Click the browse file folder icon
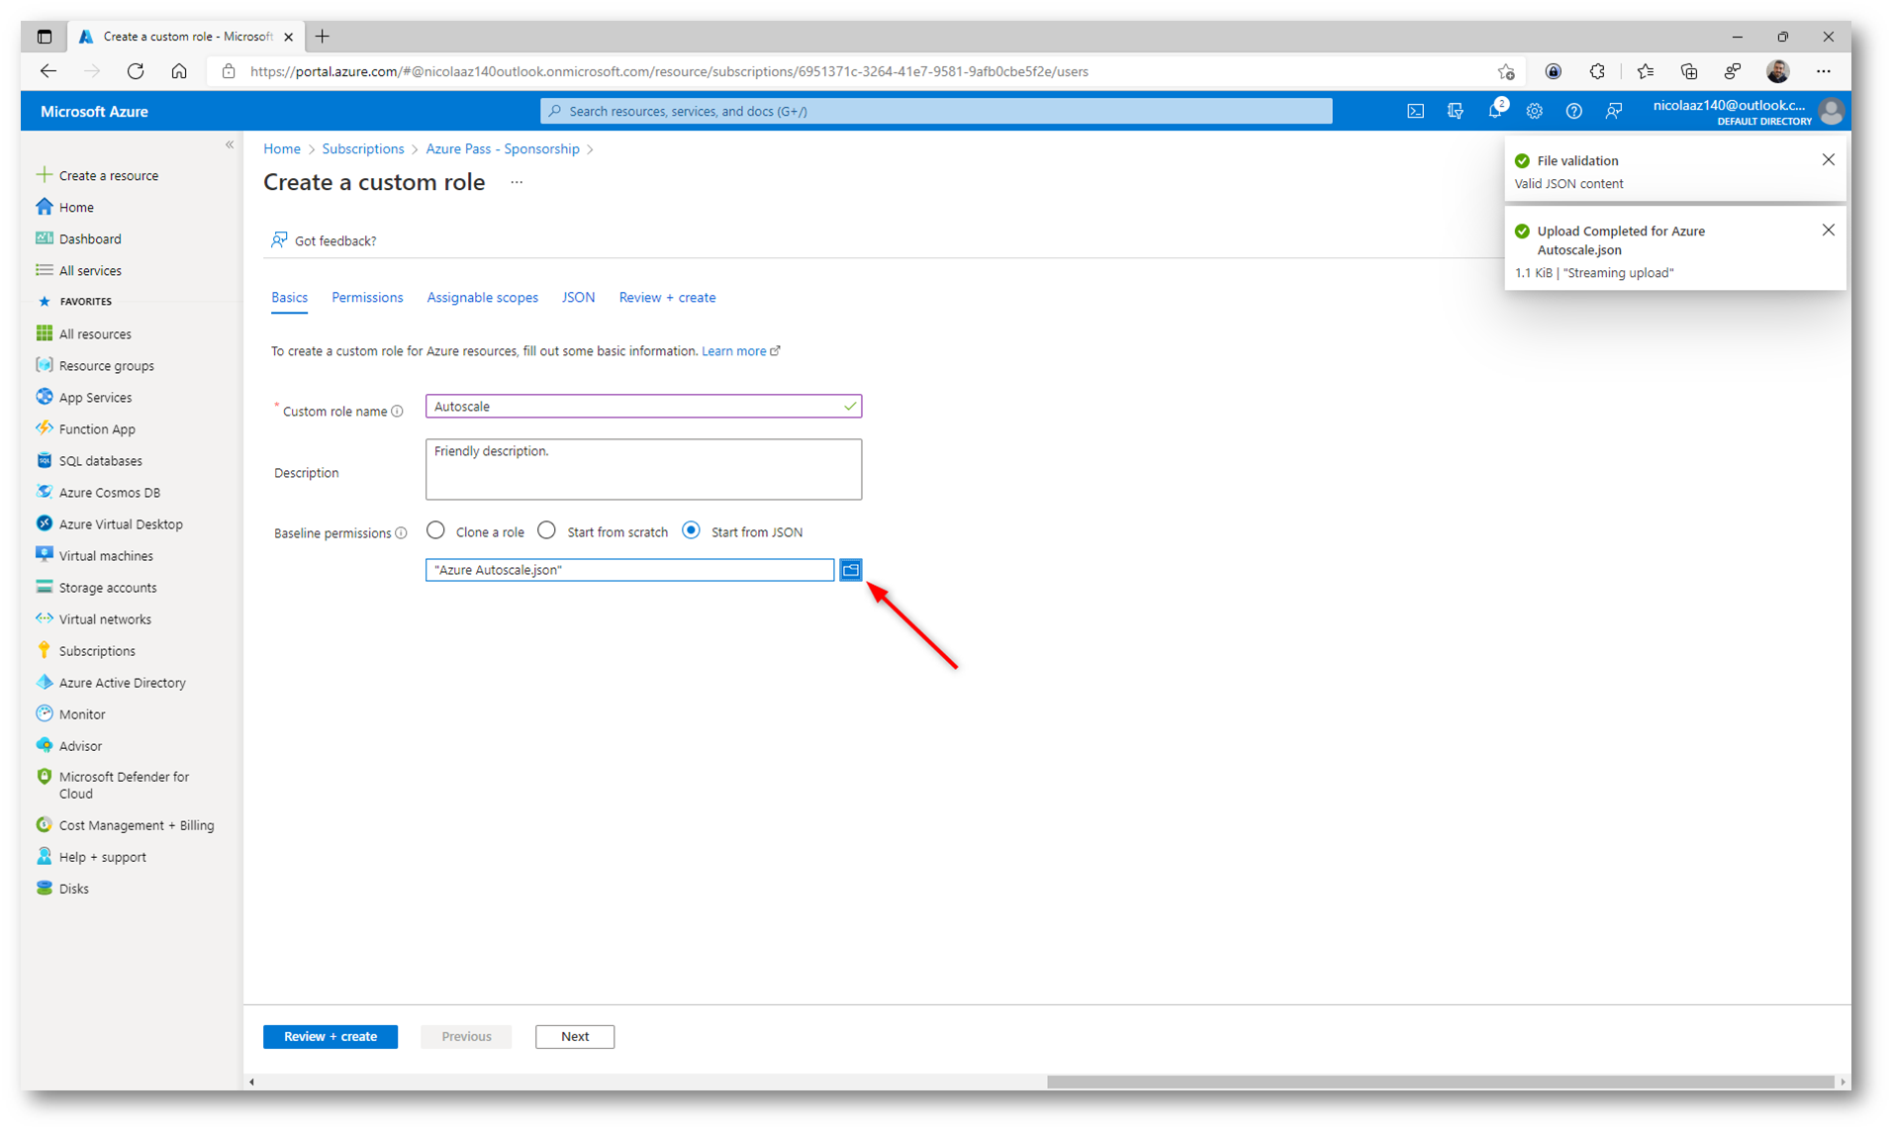The image size is (1893, 1132). (x=850, y=570)
